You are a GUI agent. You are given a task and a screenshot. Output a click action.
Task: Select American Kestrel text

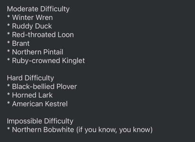point(40,104)
